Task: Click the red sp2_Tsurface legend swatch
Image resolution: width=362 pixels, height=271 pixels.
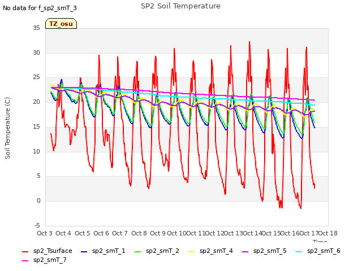Action: pyautogui.click(x=25, y=252)
